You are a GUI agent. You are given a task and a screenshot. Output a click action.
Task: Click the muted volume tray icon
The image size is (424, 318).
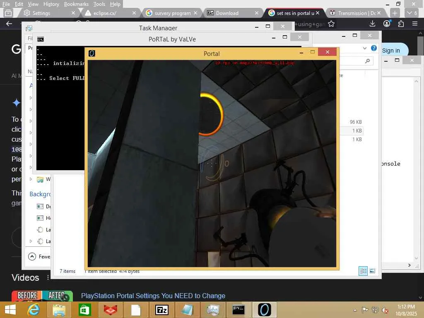(x=385, y=310)
